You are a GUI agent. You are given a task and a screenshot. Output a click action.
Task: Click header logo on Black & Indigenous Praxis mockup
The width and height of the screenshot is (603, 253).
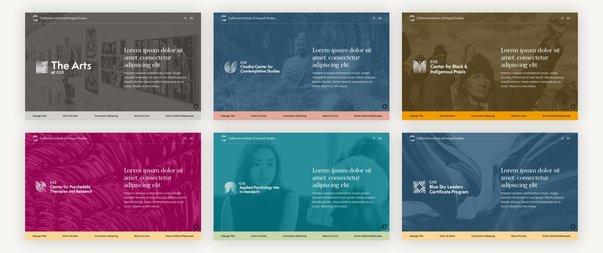click(x=412, y=18)
